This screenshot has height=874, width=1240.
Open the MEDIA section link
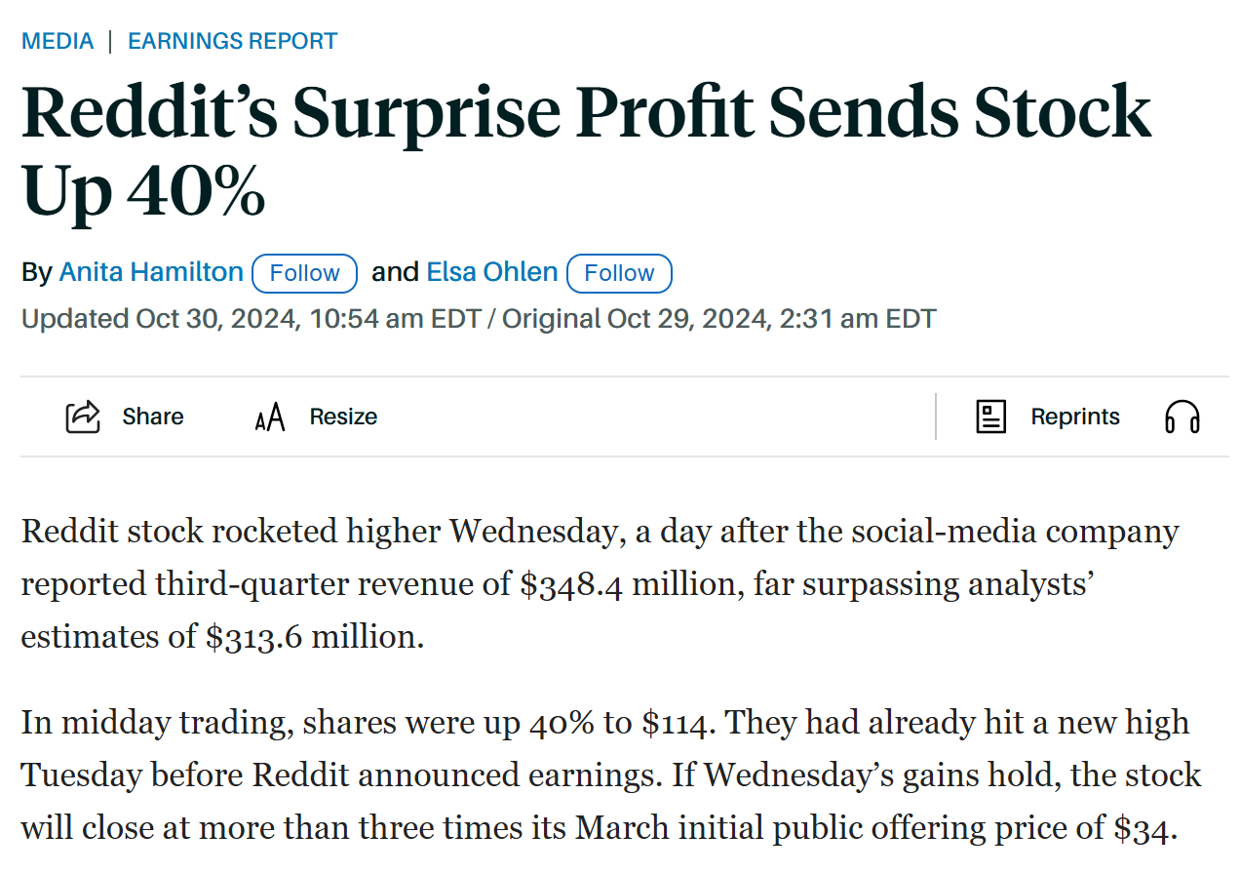coord(58,41)
